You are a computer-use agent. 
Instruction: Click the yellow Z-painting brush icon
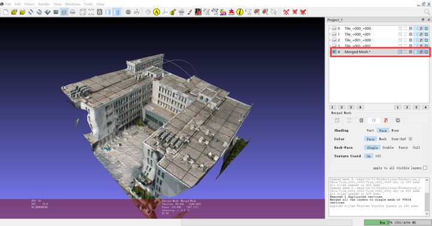tap(173, 12)
